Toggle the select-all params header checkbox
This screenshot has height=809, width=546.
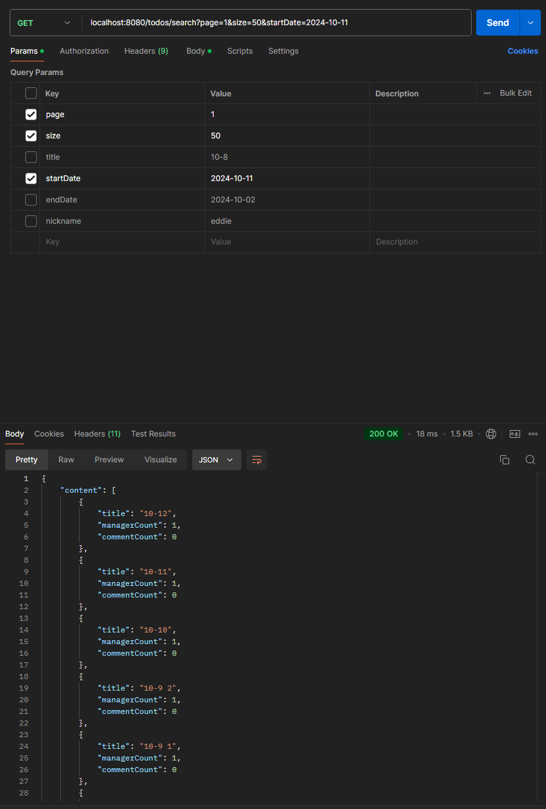(x=31, y=93)
